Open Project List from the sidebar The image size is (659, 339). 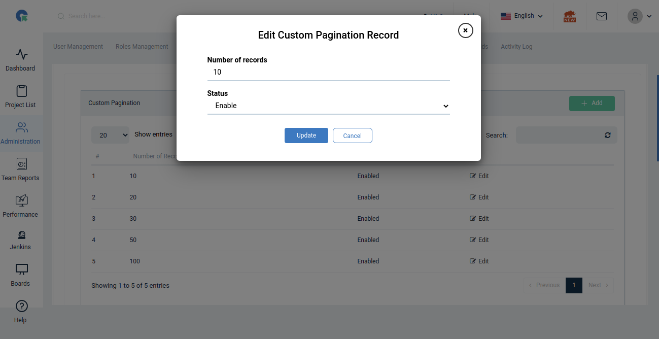tap(20, 96)
